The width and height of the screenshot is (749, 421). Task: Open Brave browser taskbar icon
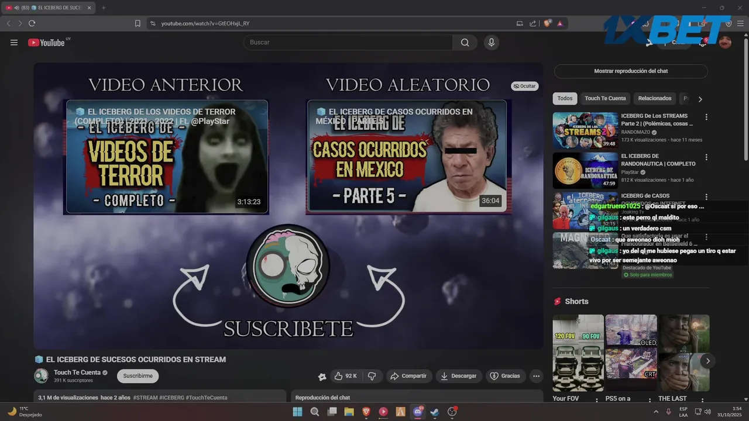366,412
